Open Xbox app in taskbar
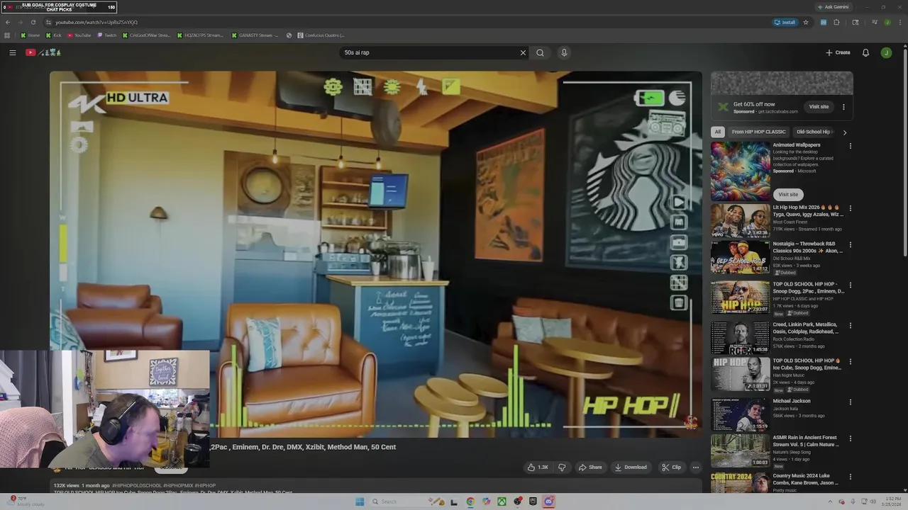The height and width of the screenshot is (510, 908). 502,501
